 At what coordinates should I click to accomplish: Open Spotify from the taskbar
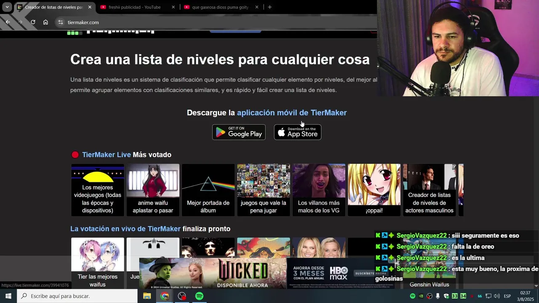click(x=199, y=296)
